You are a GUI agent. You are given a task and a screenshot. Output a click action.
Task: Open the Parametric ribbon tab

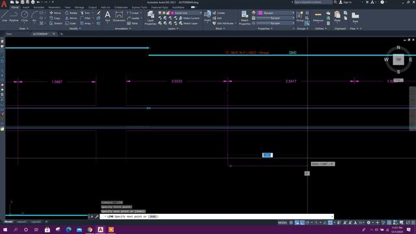[x=54, y=7]
